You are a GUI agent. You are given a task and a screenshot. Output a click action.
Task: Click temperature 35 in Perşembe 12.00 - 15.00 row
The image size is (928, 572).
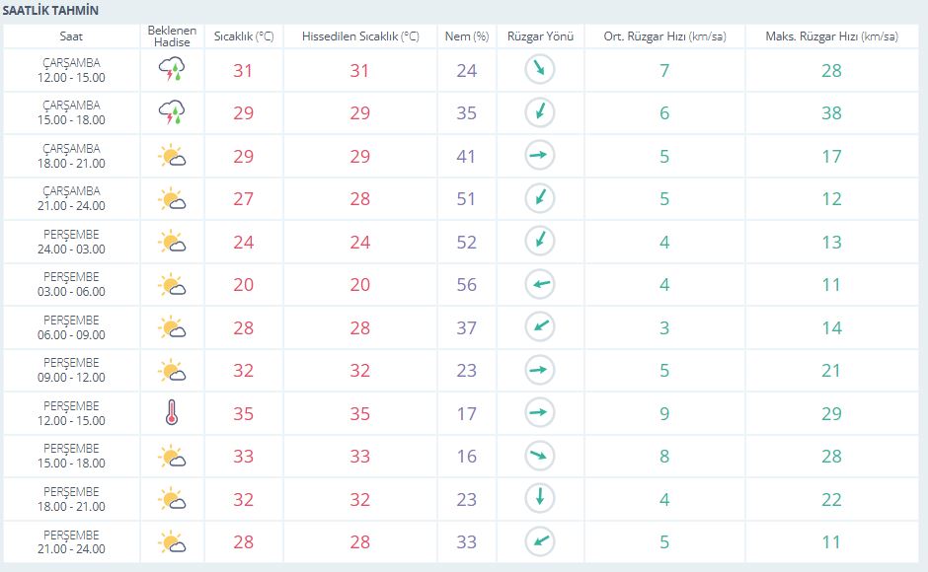(x=243, y=413)
